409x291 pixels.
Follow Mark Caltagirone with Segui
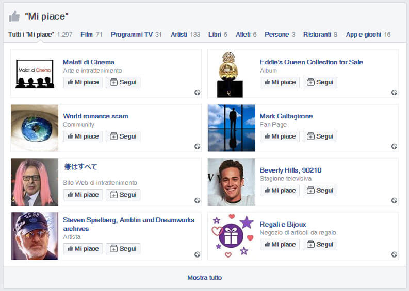[x=320, y=136]
